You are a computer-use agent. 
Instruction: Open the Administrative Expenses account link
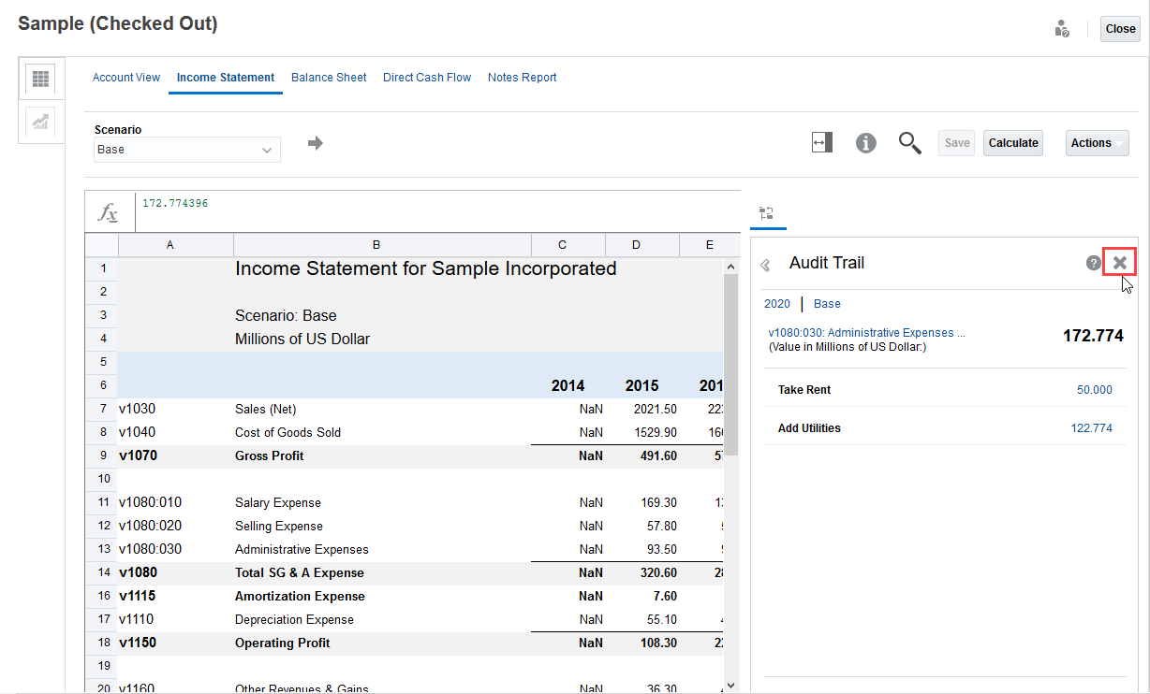coord(865,333)
